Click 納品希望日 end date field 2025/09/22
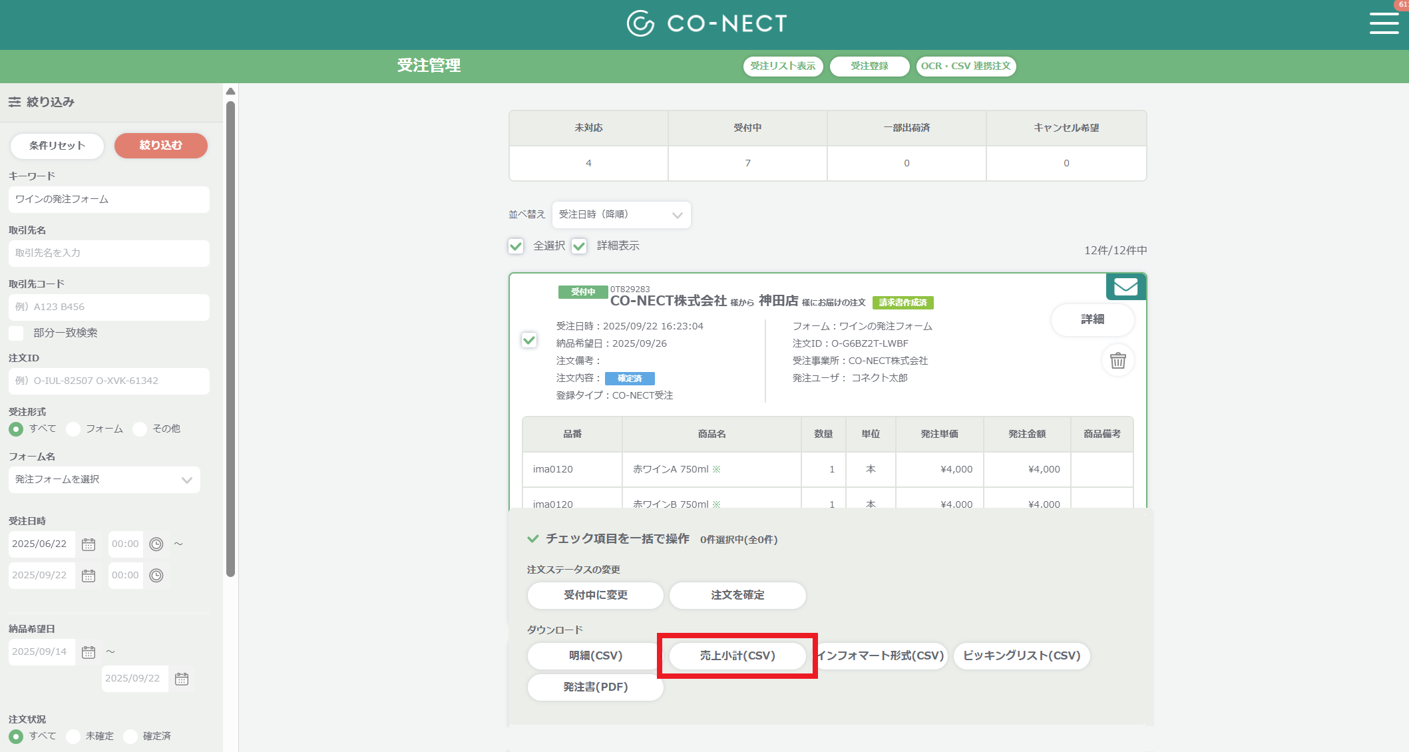Viewport: 1409px width, 752px height. (x=134, y=679)
